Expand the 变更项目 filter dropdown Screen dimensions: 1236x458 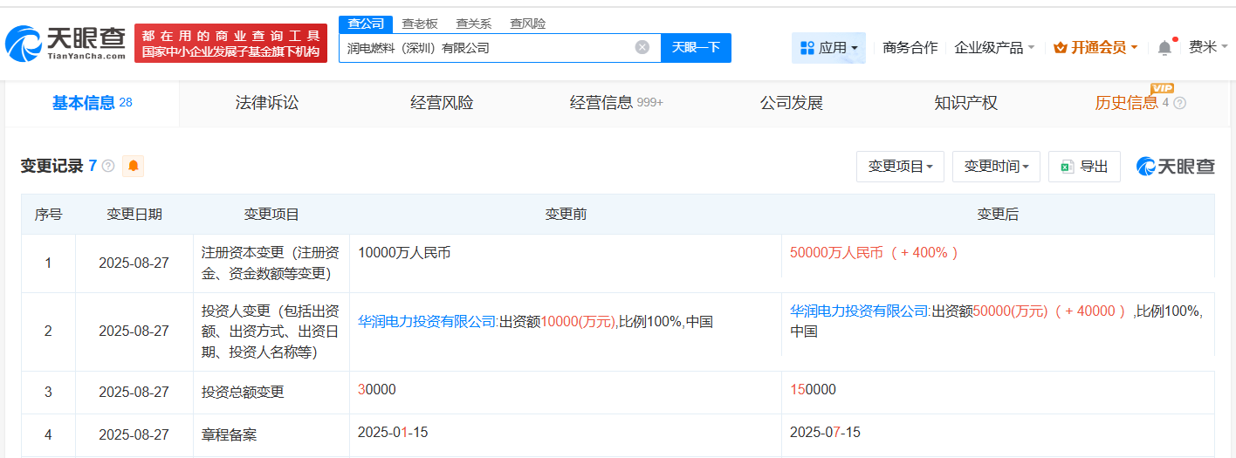coord(900,167)
